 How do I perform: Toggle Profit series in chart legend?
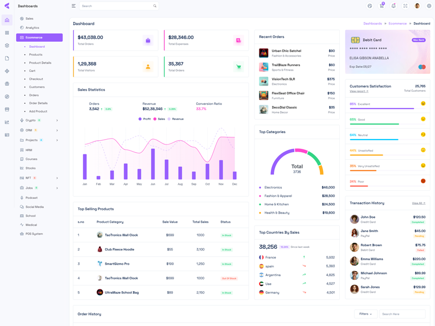tap(144, 119)
